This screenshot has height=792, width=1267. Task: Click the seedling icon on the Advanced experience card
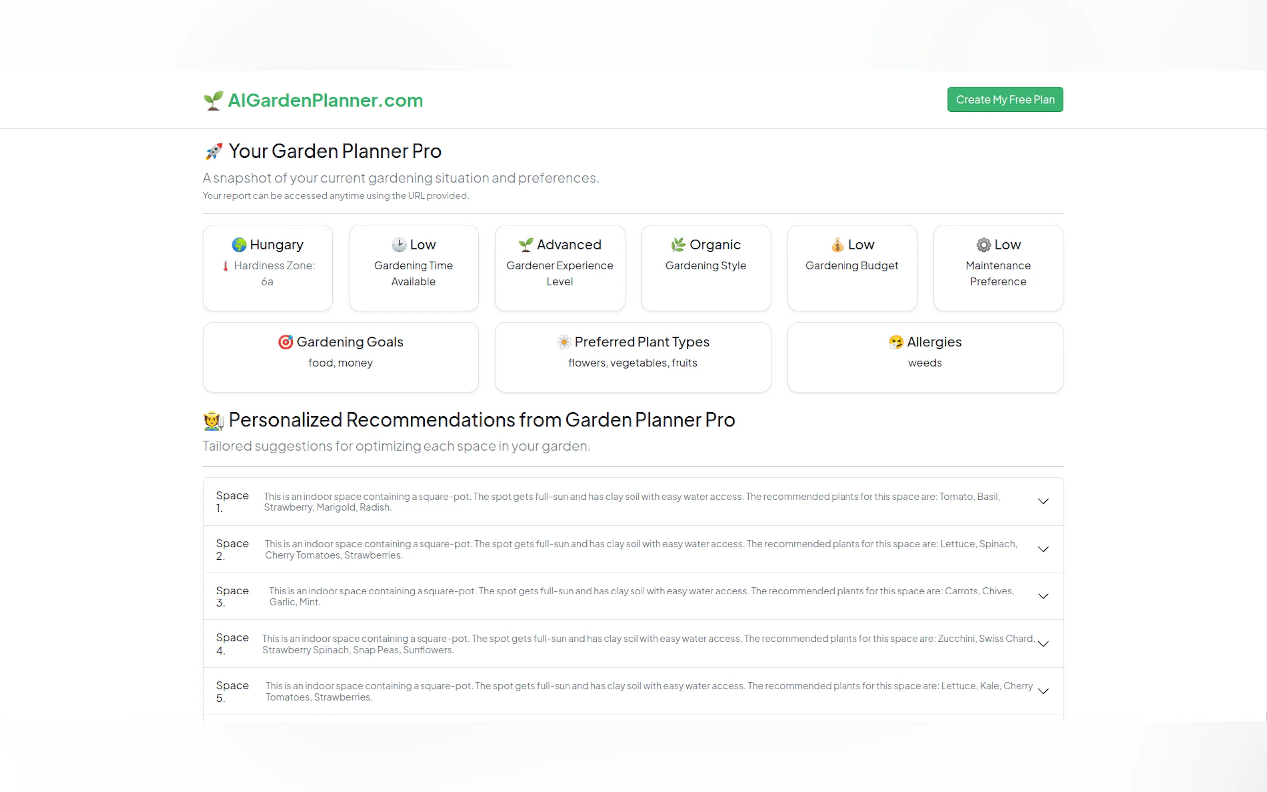coord(525,244)
